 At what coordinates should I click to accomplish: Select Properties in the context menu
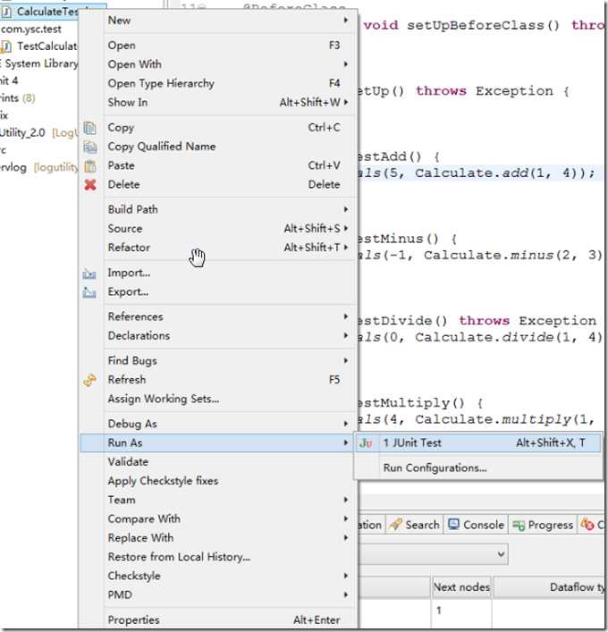point(134,619)
